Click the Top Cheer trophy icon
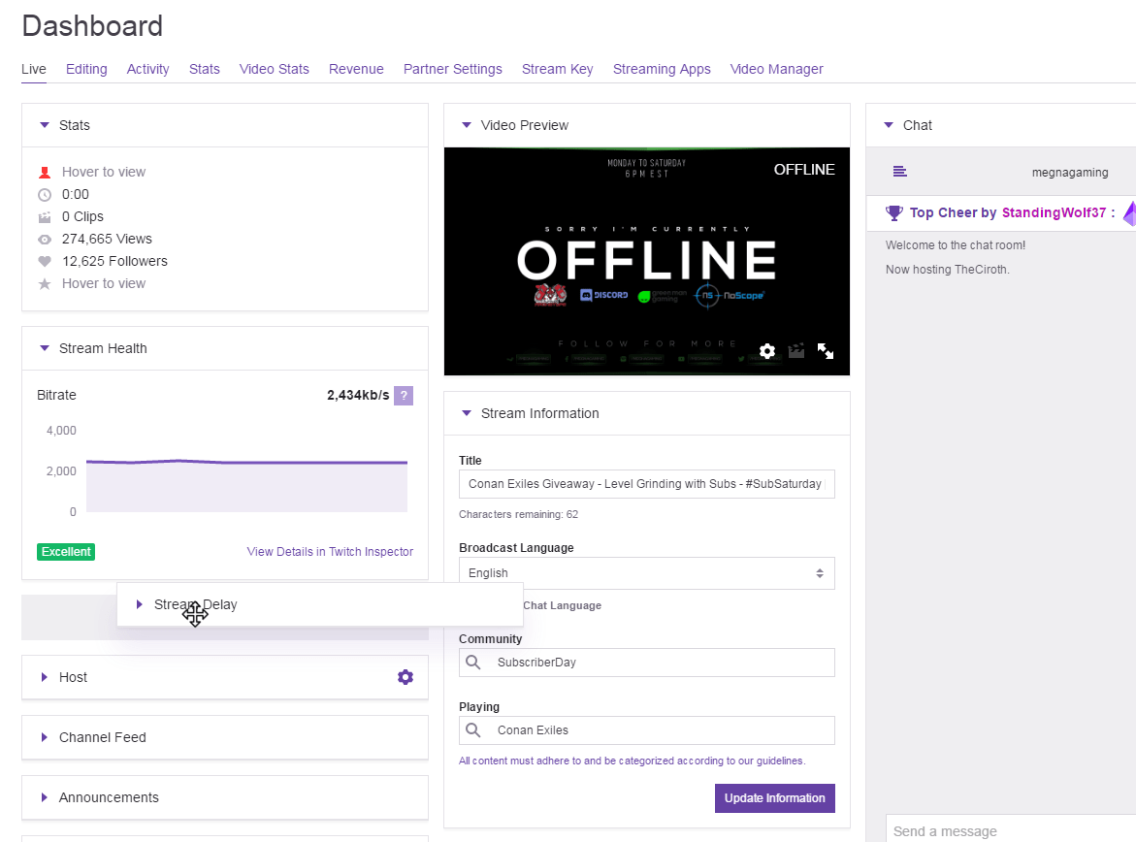Screen dimensions: 1136x842 coord(893,212)
